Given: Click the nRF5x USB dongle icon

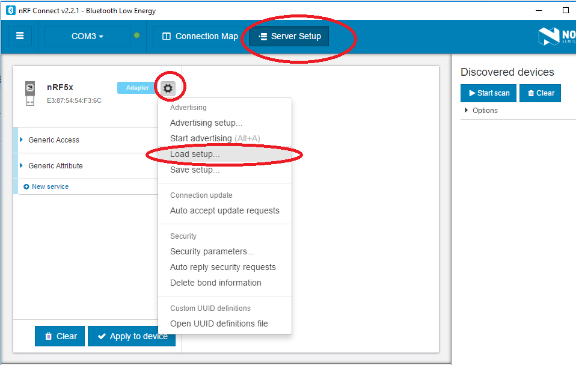Looking at the screenshot, I should coord(30,94).
